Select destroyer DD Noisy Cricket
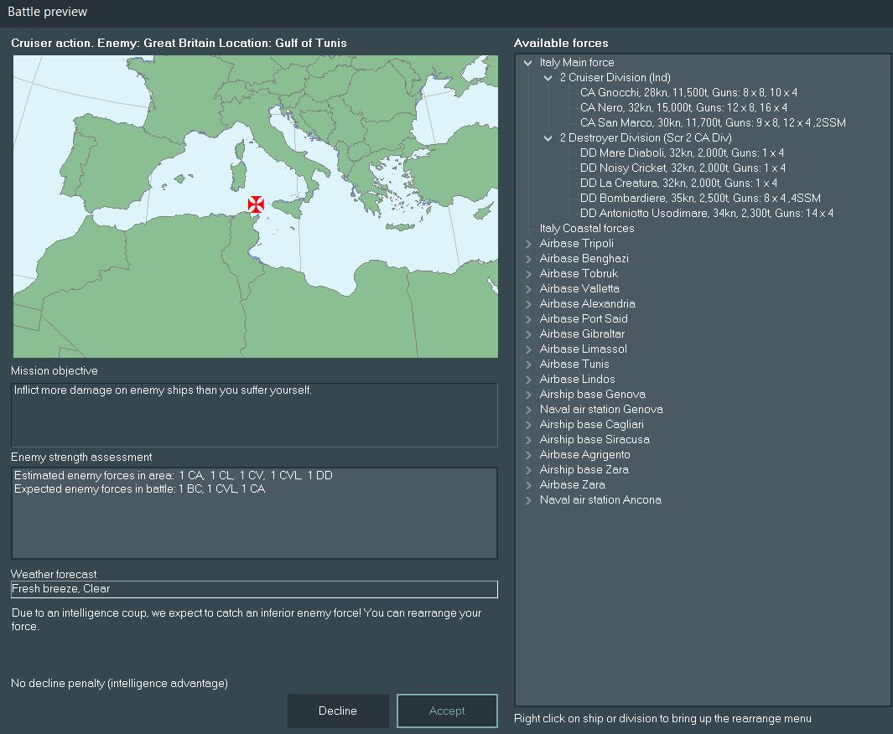 pyautogui.click(x=683, y=168)
